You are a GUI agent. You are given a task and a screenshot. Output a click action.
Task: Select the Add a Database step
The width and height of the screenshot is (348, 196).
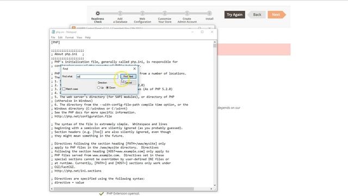120,13
